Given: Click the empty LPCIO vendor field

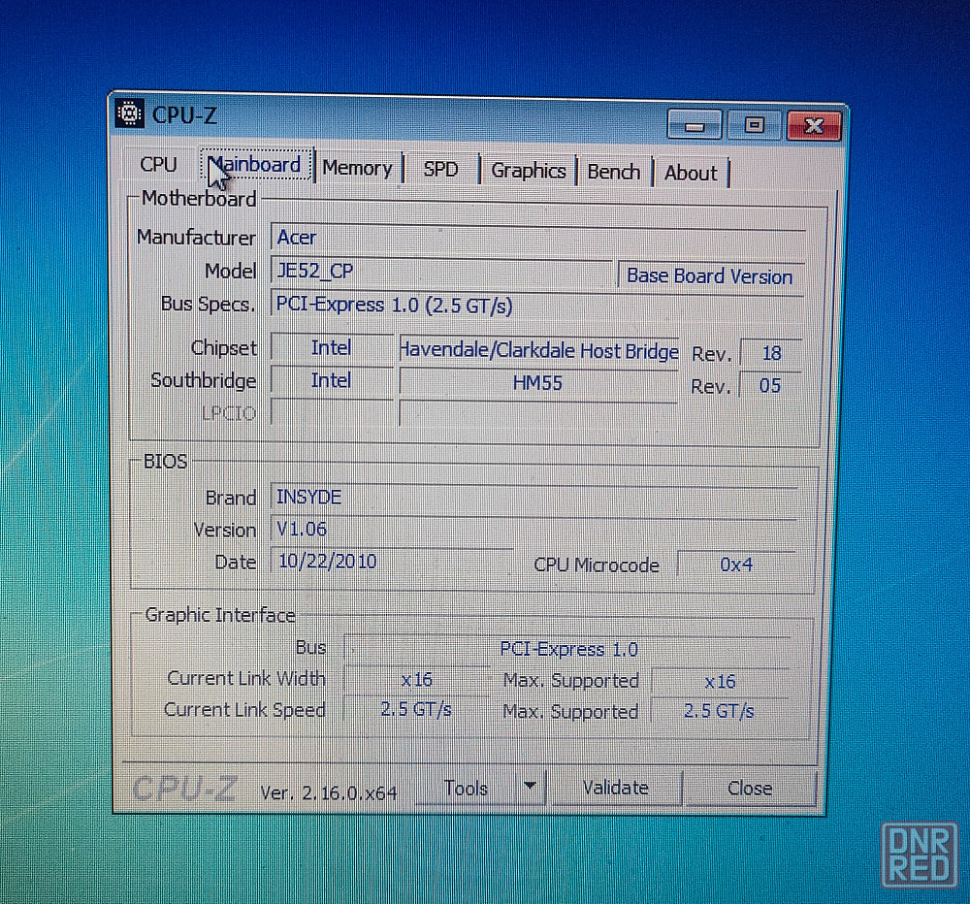Looking at the screenshot, I should (332, 412).
